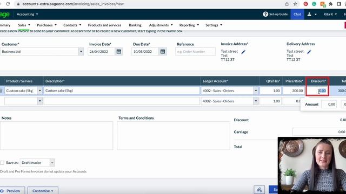Go to the Banking tab
The width and height of the screenshot is (346, 194).
pos(135,25)
